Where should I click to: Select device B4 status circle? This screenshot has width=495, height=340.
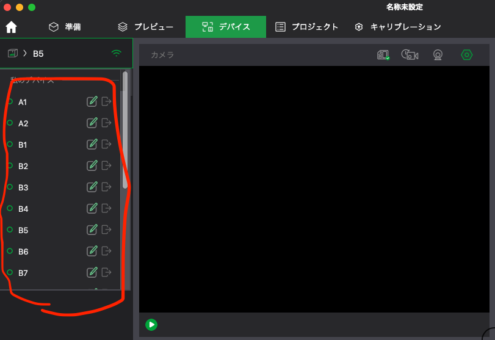(x=10, y=208)
